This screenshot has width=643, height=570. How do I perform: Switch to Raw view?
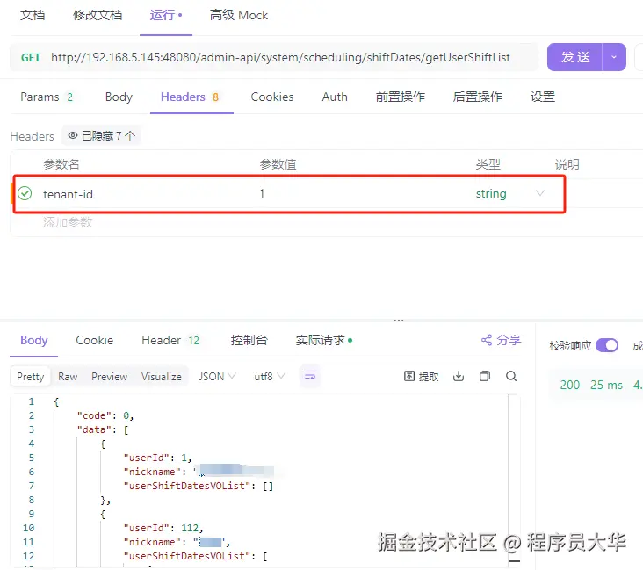[x=68, y=377]
